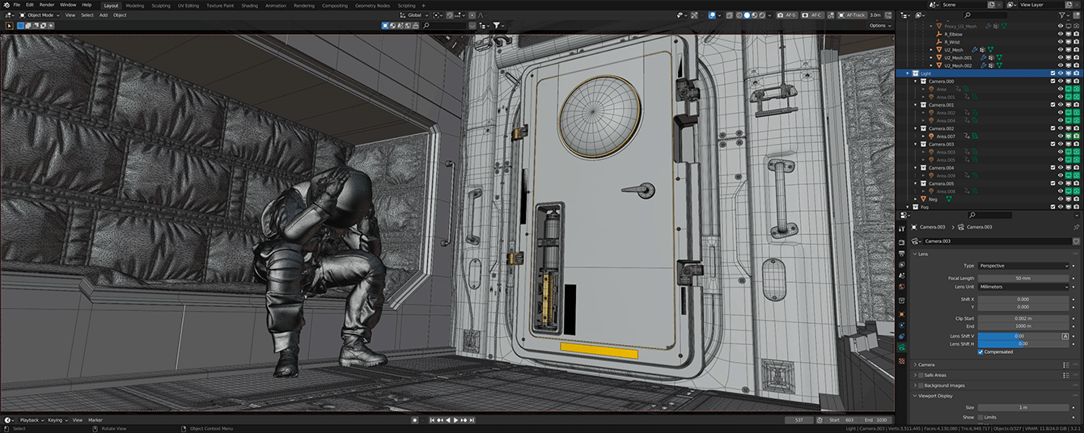Click the outliner filter funnel icon
This screenshot has width=1084, height=433.
(1064, 15)
